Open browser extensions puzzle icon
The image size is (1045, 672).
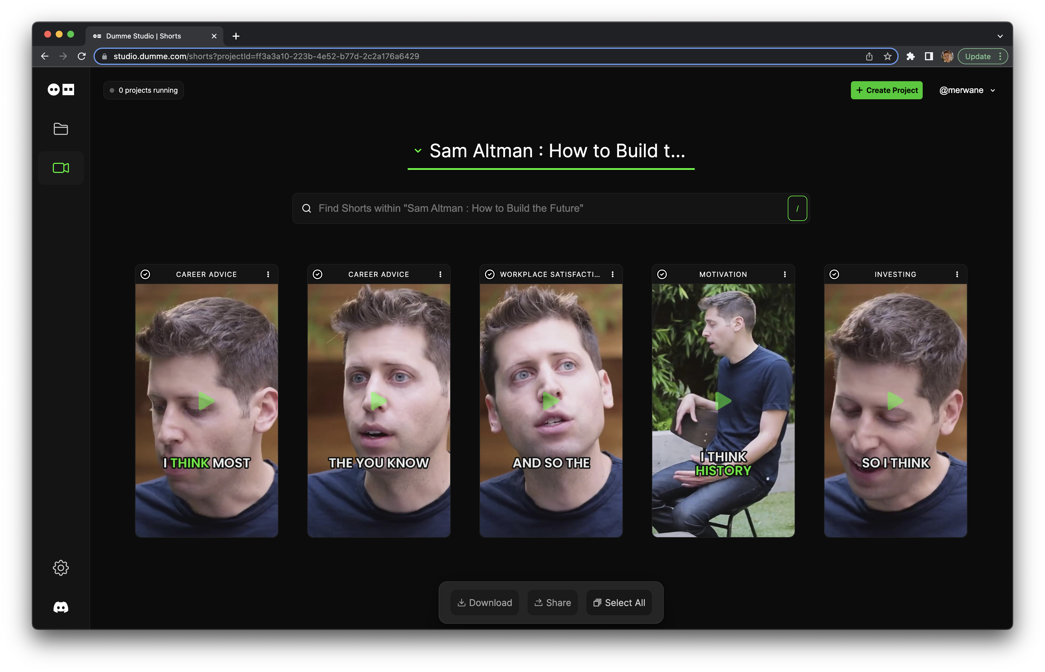coord(910,56)
